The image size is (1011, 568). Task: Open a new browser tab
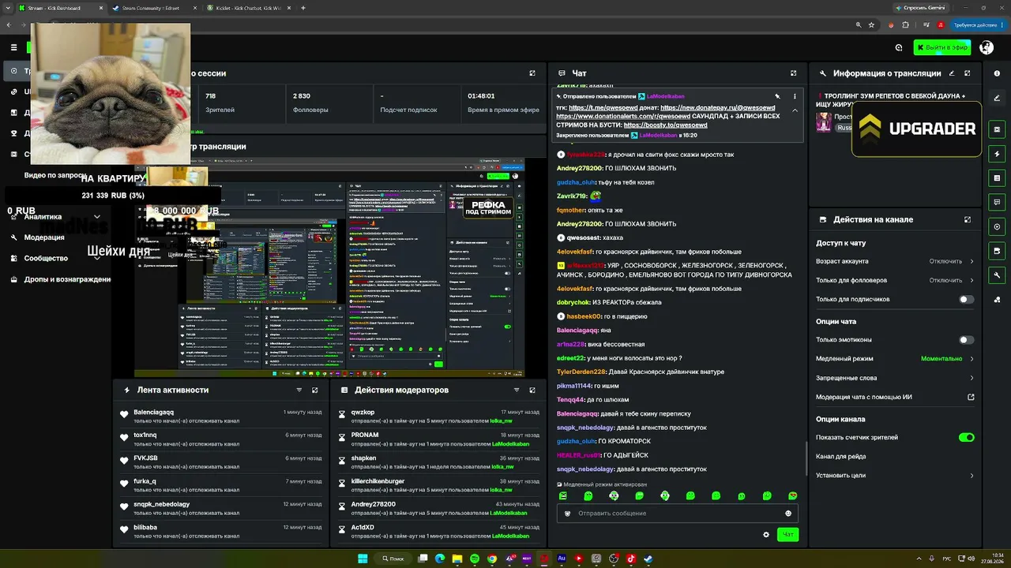(303, 8)
